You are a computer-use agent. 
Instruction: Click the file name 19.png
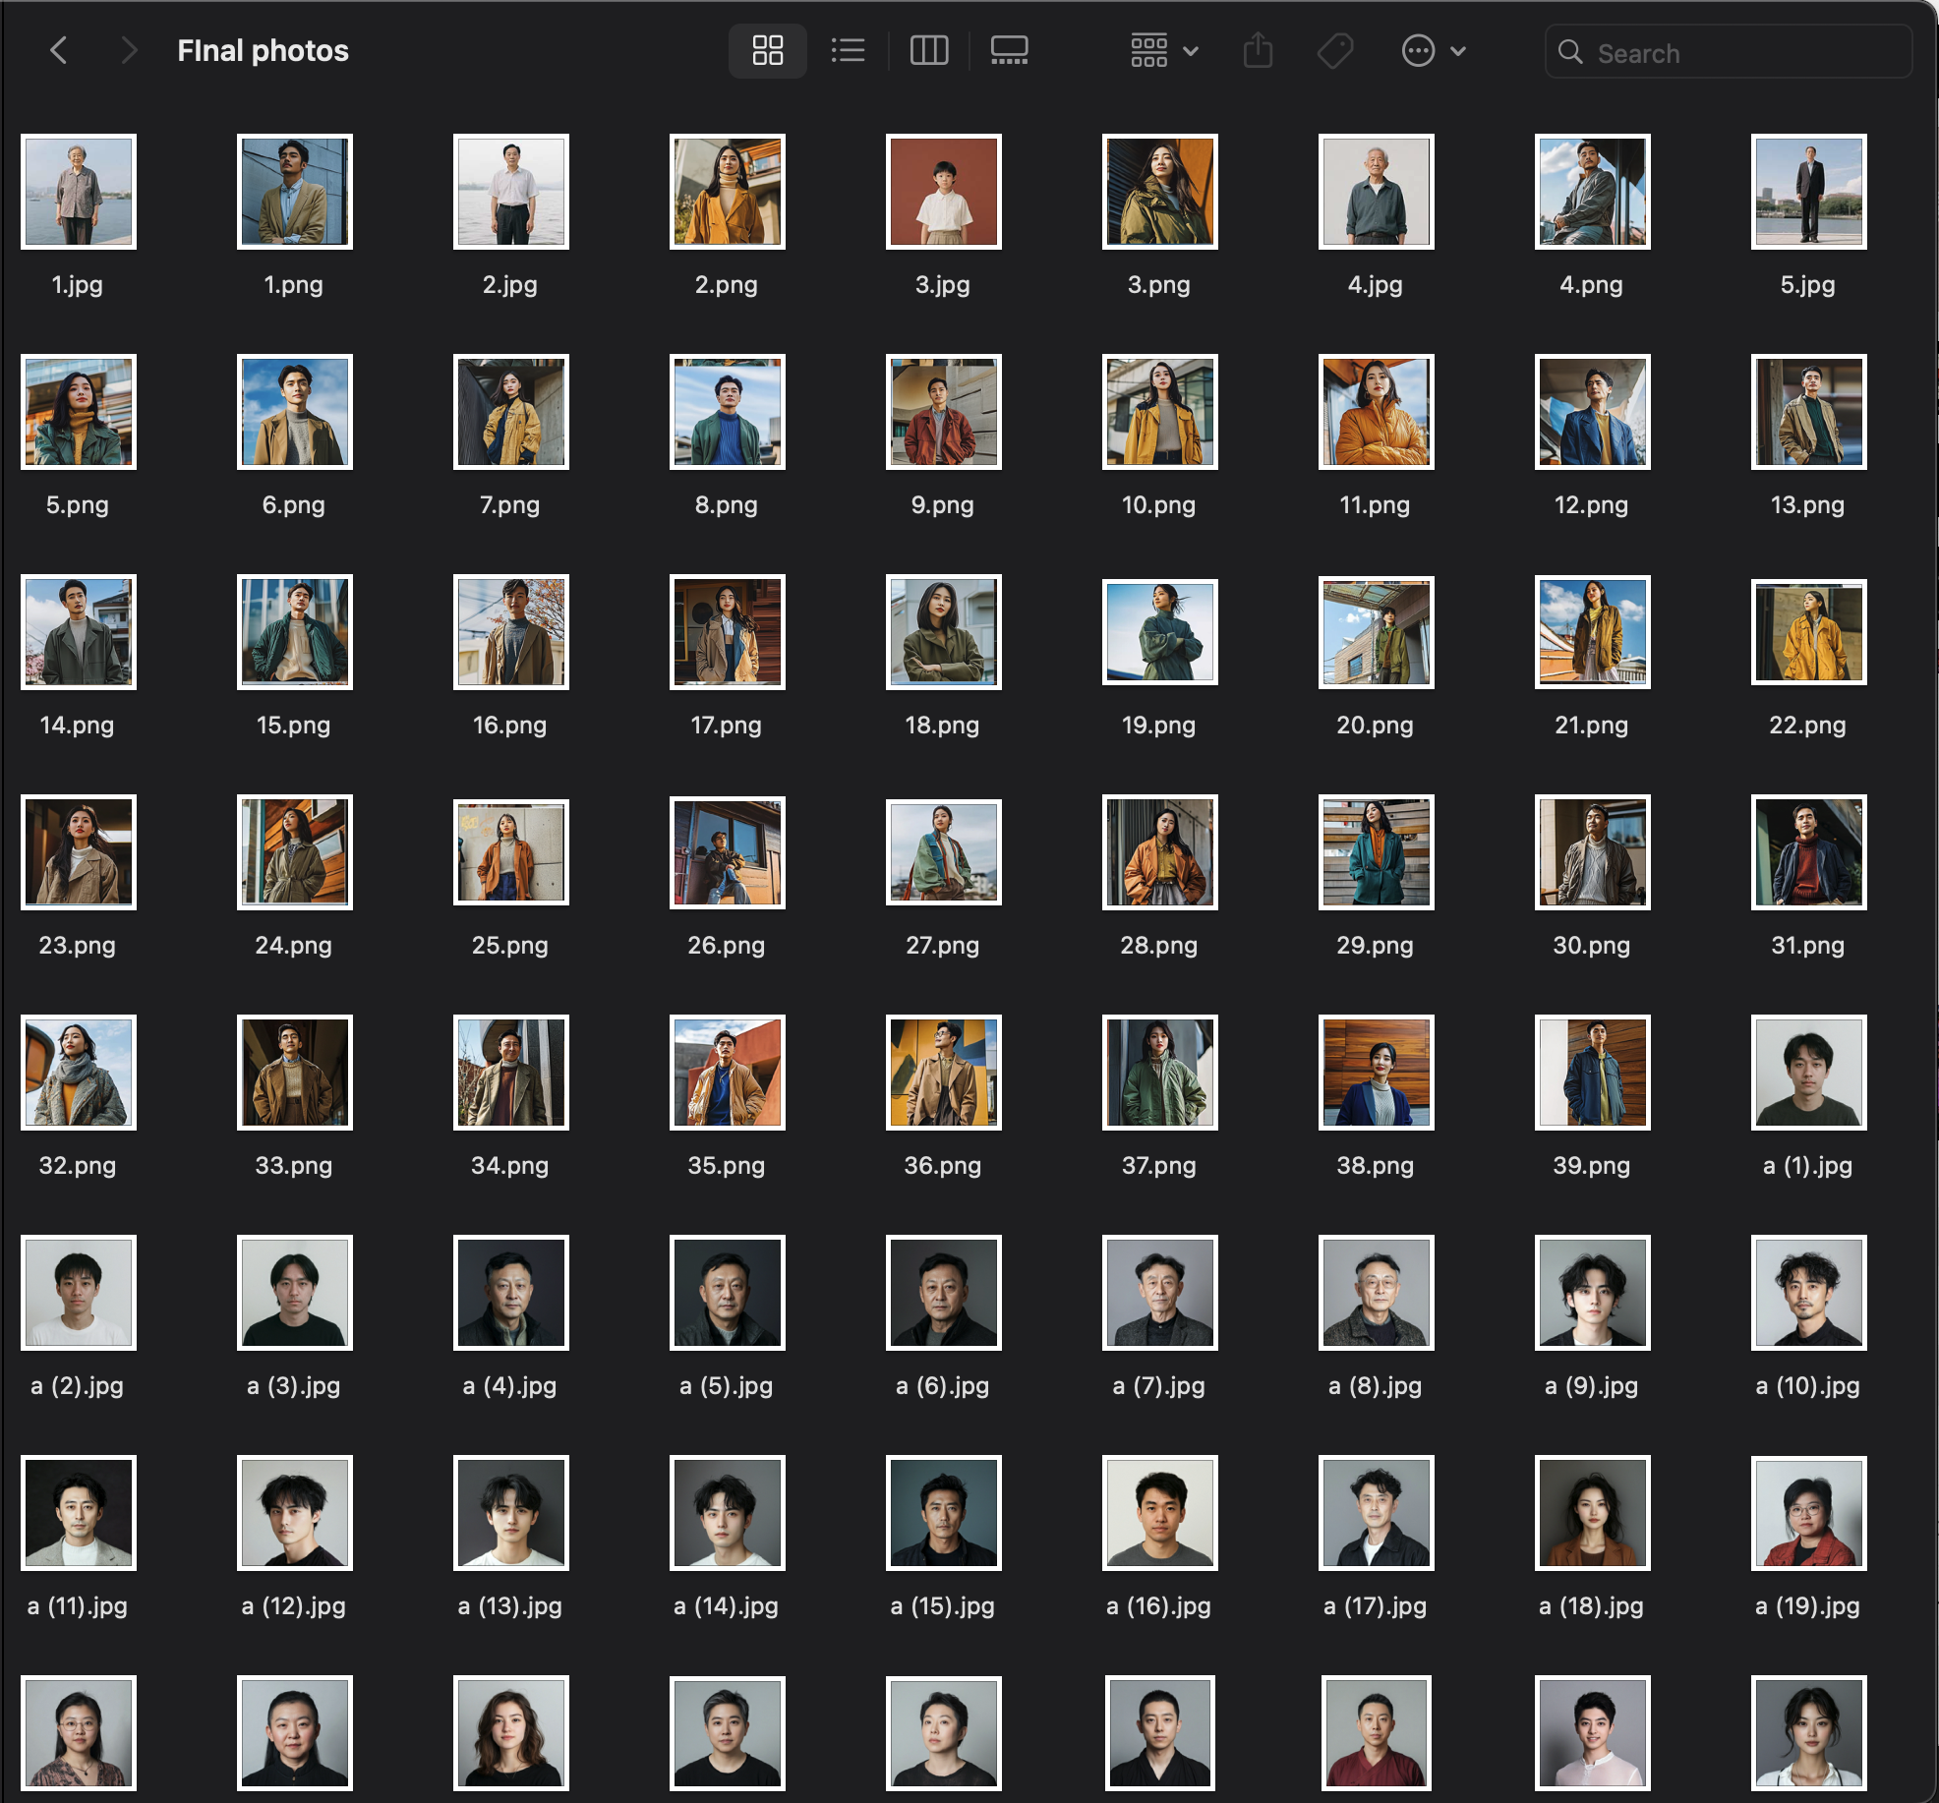pyautogui.click(x=1159, y=726)
